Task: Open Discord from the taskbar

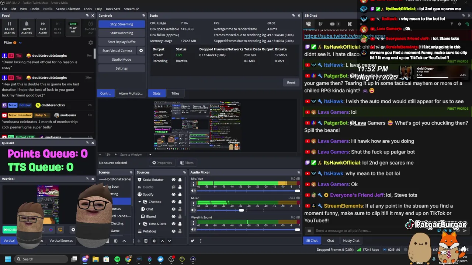Action: tap(85, 259)
